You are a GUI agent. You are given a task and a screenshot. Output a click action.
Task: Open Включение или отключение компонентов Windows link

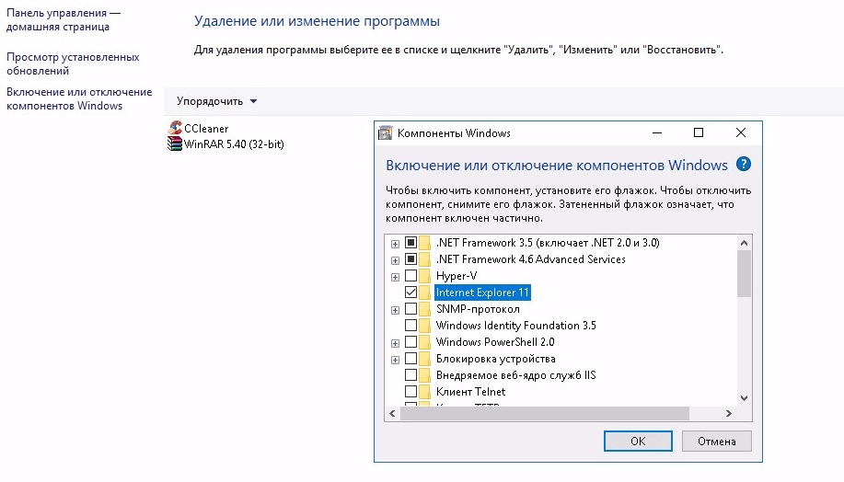pos(79,98)
